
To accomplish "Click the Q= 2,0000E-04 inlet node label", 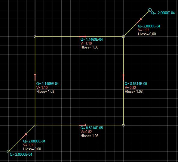I will click(x=21, y=154).
